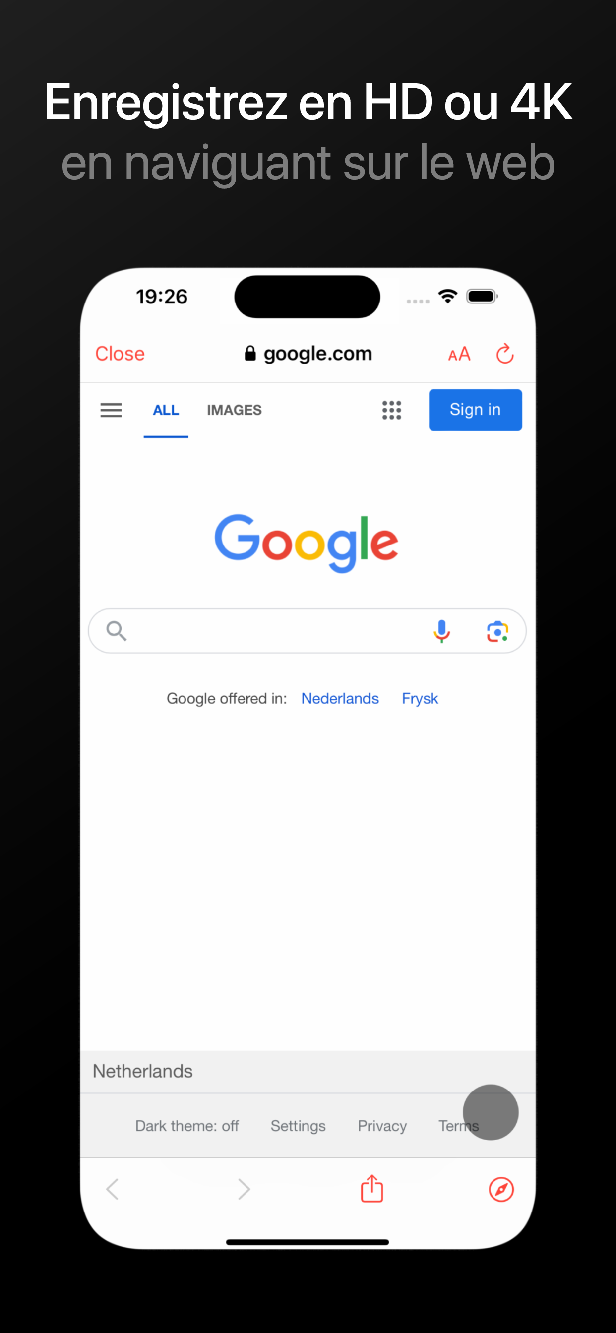Viewport: 616px width, 1333px height.
Task: Go forward with right chevron
Action: (244, 1189)
